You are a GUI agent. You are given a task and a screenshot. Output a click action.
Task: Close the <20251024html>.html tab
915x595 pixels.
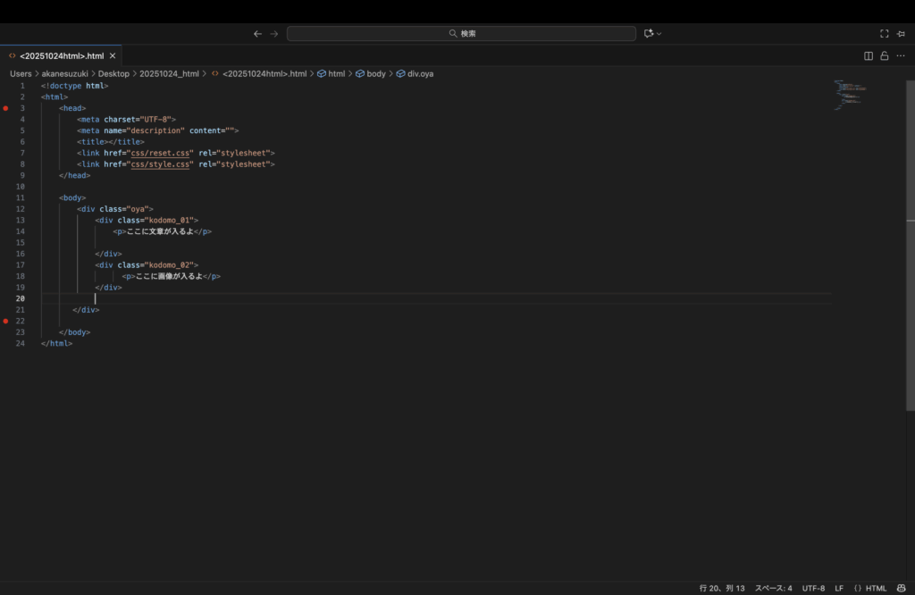[x=113, y=55]
